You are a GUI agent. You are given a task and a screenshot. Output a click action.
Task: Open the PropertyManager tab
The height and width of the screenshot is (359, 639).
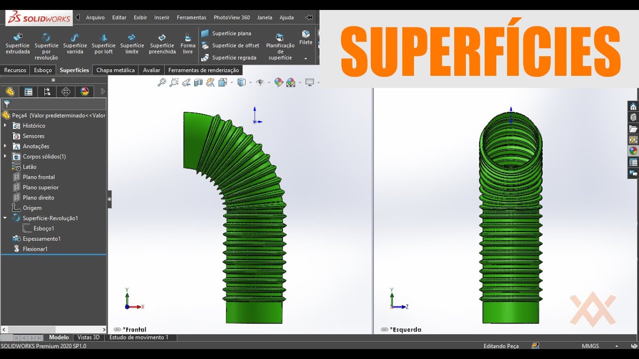(x=28, y=92)
